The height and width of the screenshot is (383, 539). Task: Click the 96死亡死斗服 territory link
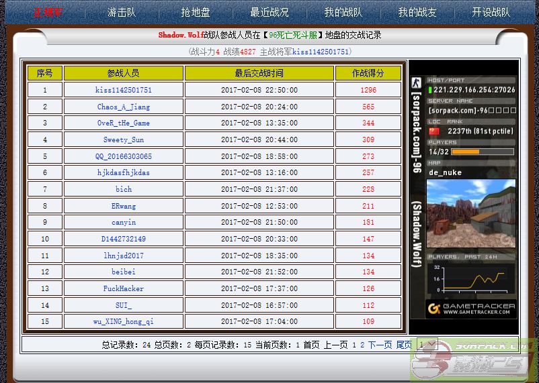(x=293, y=35)
